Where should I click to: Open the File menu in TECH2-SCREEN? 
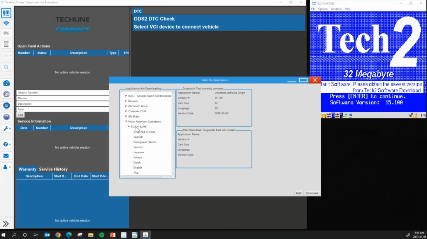pos(313,9)
